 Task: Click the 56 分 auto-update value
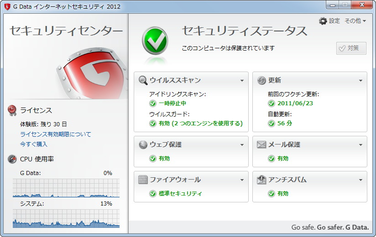285,124
